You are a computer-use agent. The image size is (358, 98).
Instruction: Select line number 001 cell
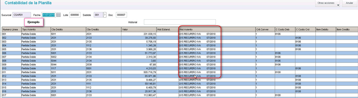pyautogui.click(x=11, y=34)
